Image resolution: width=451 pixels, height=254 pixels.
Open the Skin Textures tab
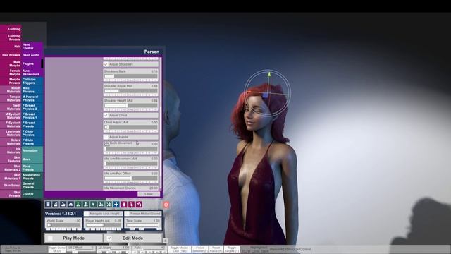coord(11,159)
